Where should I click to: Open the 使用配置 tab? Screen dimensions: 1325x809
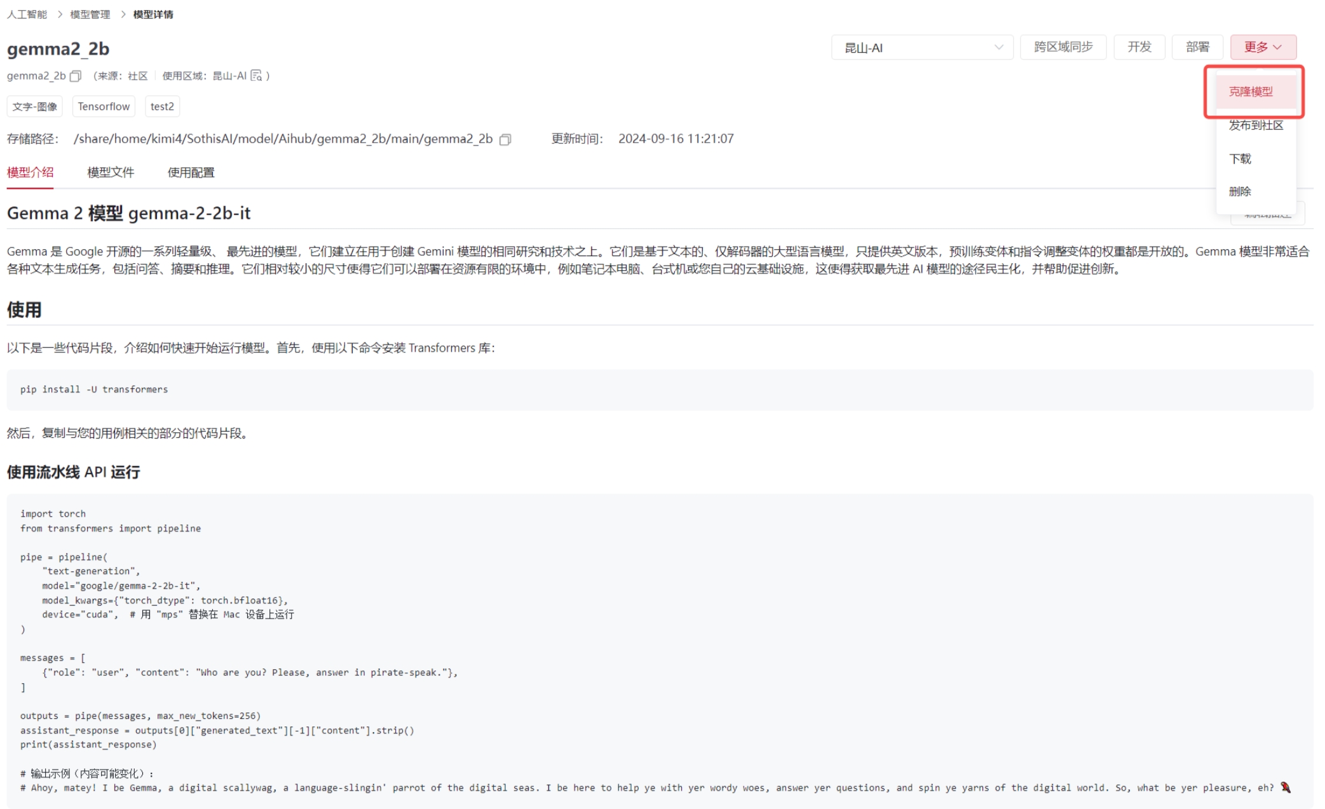(x=191, y=172)
